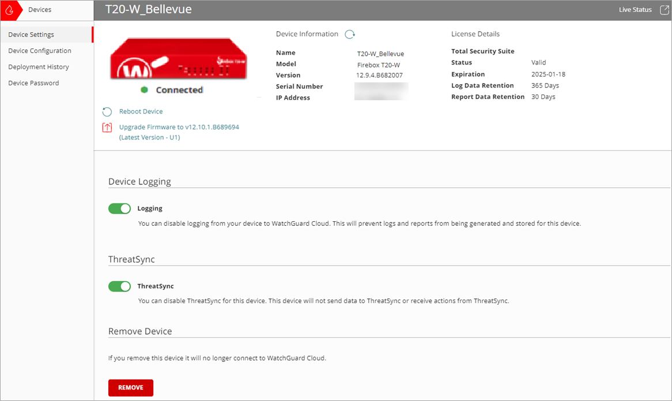Click the refresh icon next to Device Information
The image size is (672, 401).
(x=350, y=34)
